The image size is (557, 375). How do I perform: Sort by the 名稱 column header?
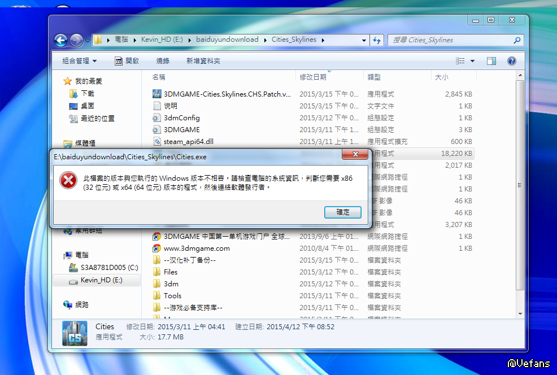click(x=159, y=77)
